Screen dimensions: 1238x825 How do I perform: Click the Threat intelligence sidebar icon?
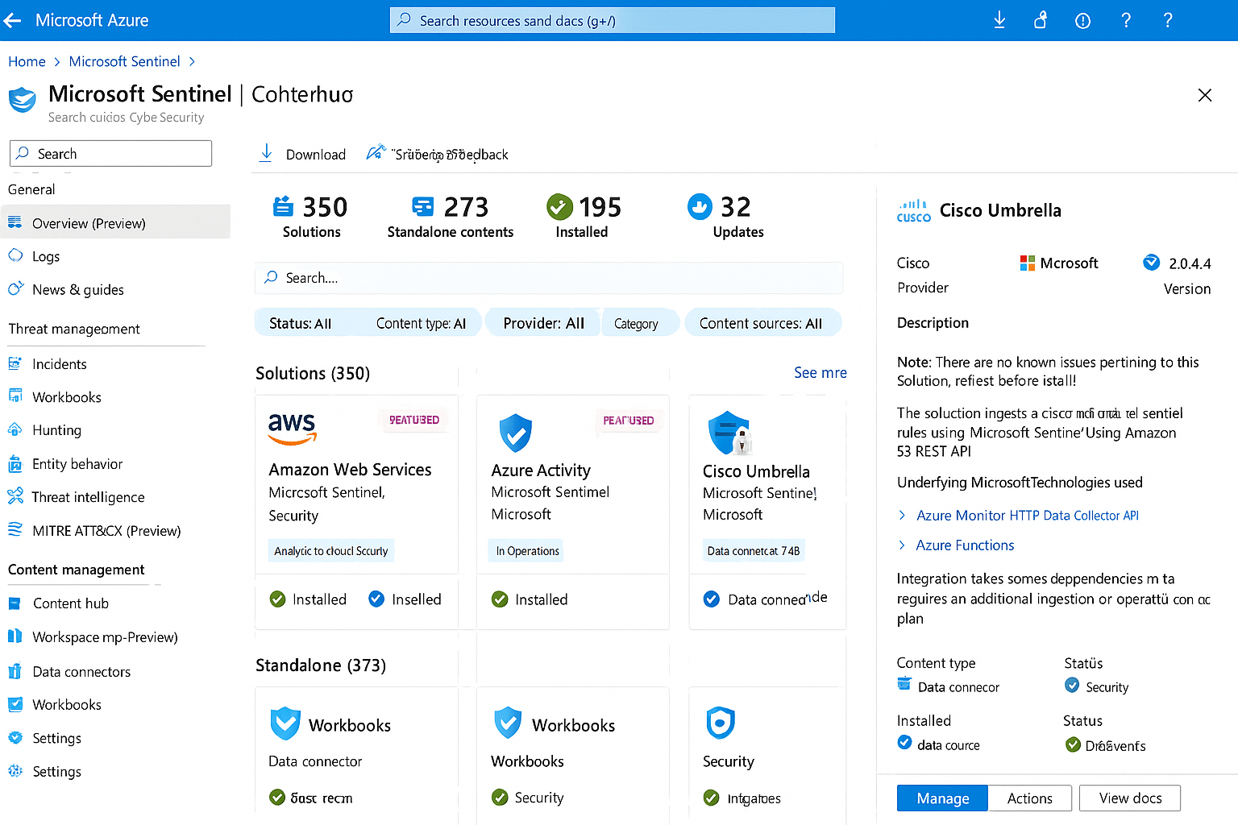click(x=15, y=496)
